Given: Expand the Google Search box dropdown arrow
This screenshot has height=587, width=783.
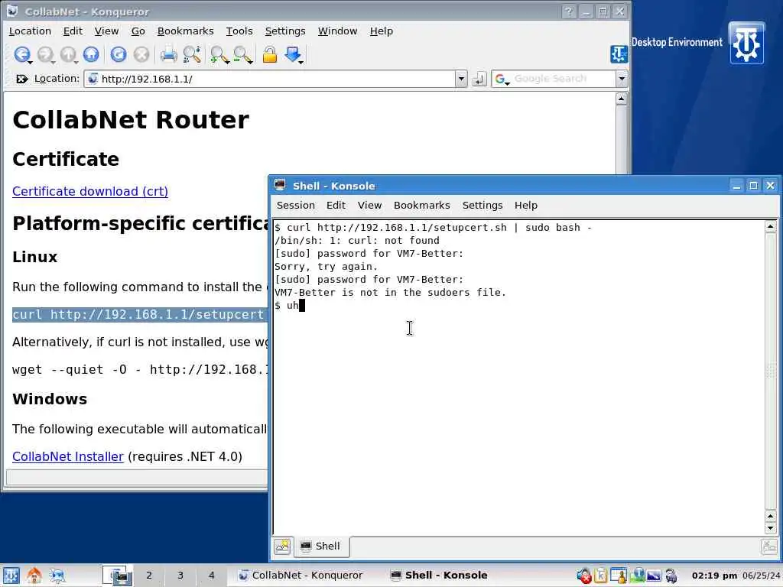Looking at the screenshot, I should pos(621,79).
